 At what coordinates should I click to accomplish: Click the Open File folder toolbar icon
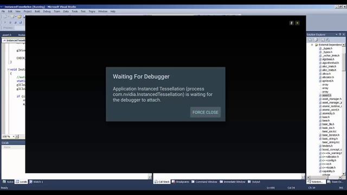(x=20, y=17)
